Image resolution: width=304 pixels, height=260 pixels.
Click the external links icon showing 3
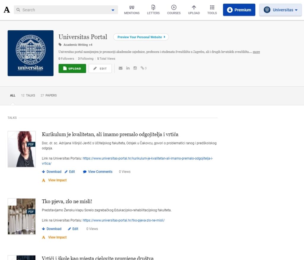pyautogui.click(x=143, y=68)
